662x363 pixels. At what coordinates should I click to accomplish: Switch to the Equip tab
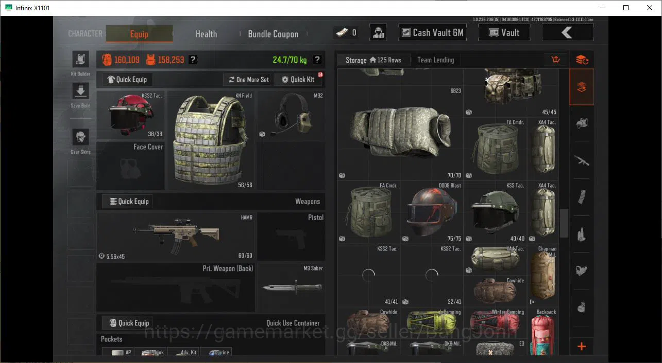139,34
